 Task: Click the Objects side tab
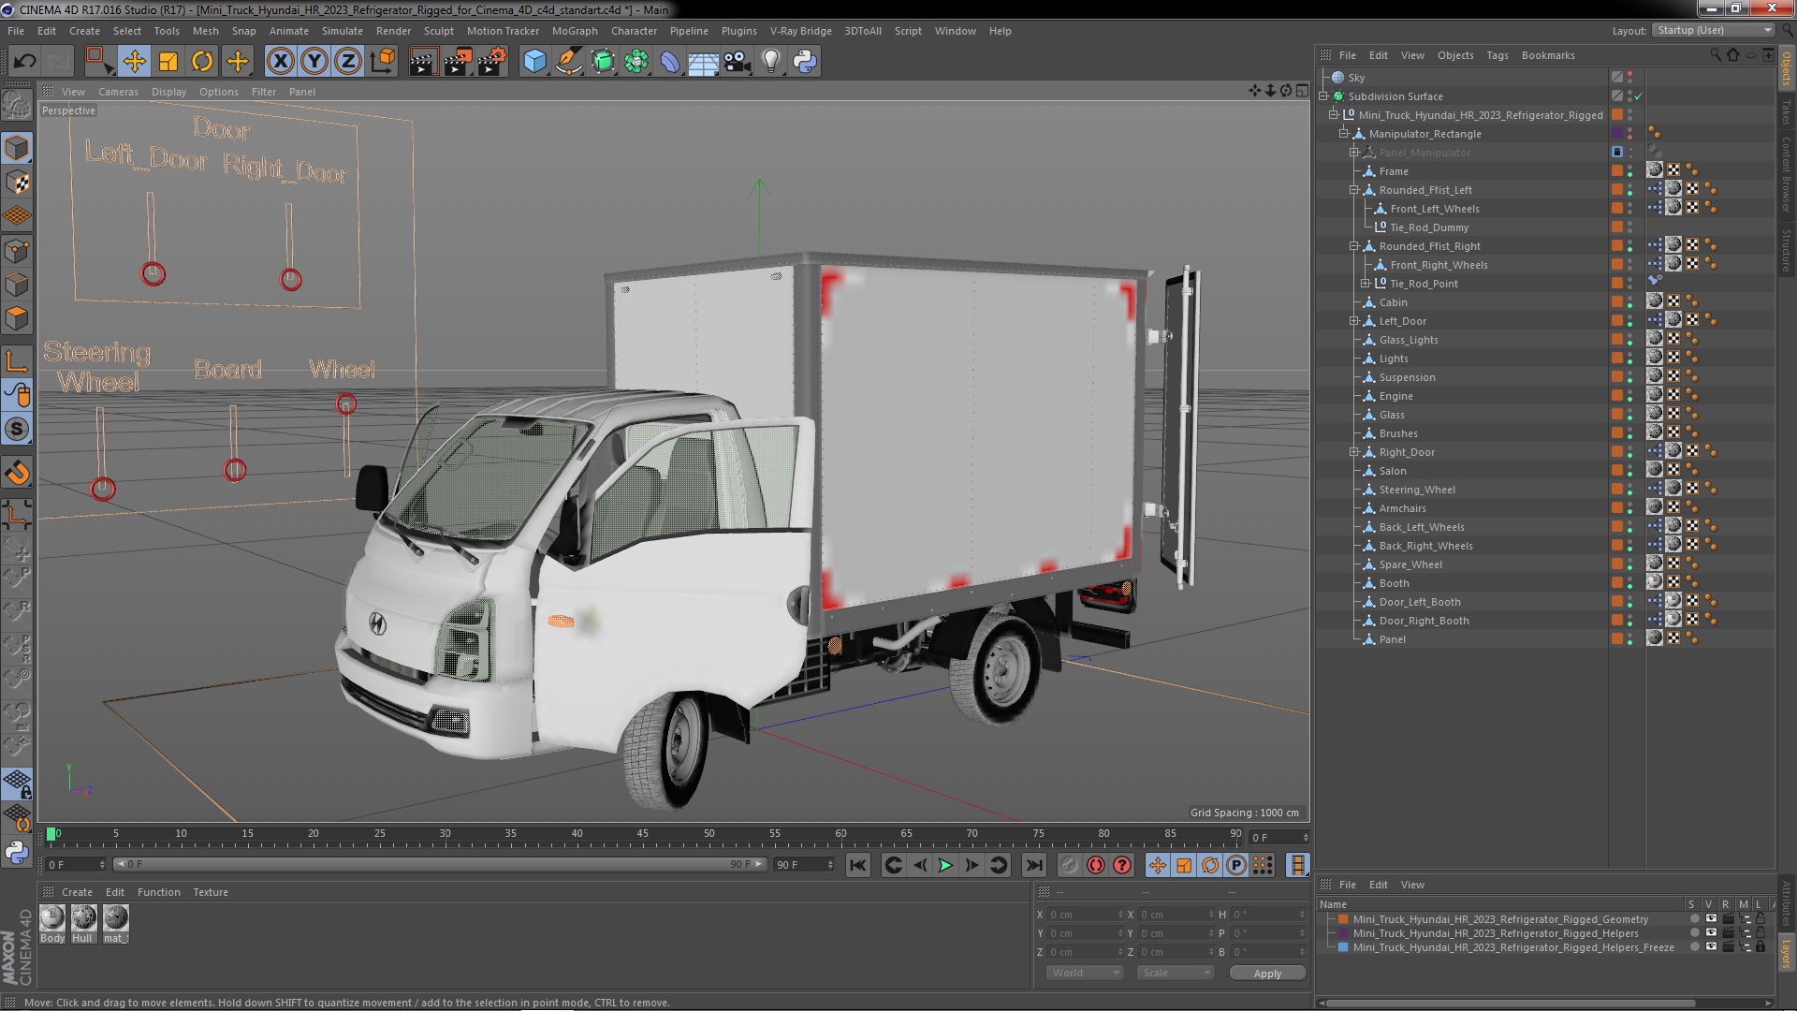(1787, 69)
